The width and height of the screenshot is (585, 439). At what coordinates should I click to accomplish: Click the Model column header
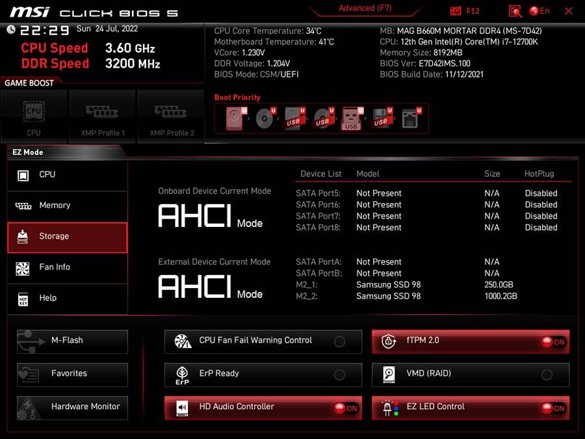[x=368, y=174]
